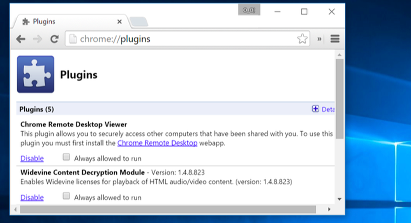This screenshot has height=223, width=411.
Task: Click the vertical scrollbar up arrow
Action: pos(339,55)
